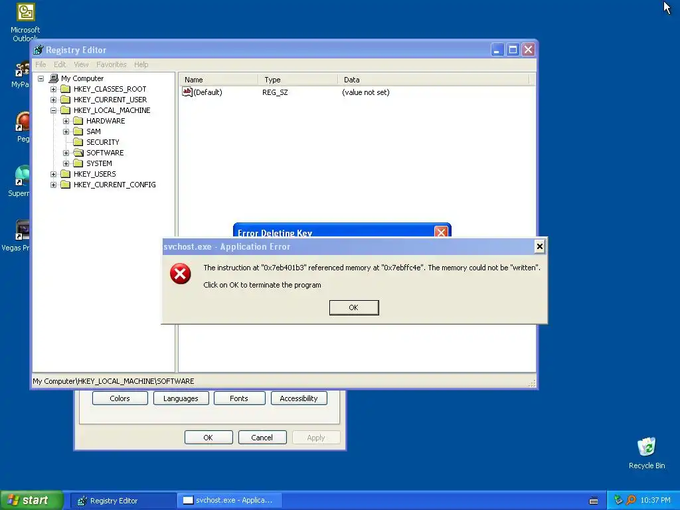
Task: Expand HKEY_CLASSES_ROOT key
Action: click(x=53, y=89)
